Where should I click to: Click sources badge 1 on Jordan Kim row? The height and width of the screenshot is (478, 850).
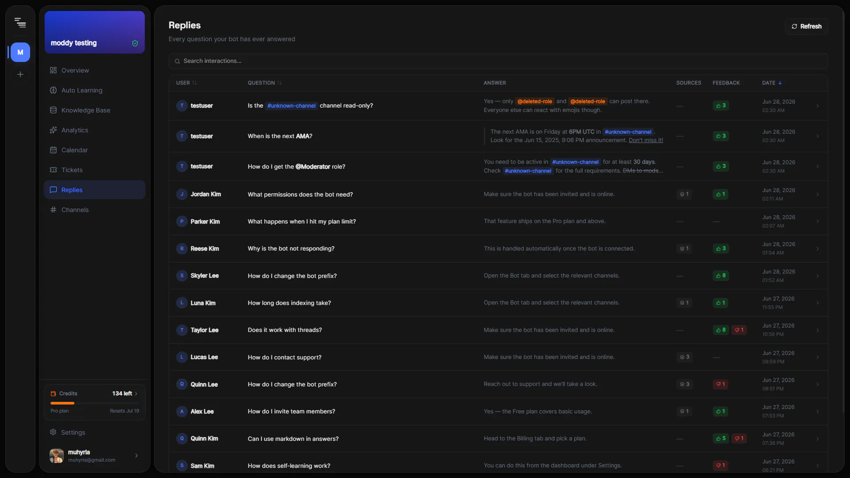point(684,194)
